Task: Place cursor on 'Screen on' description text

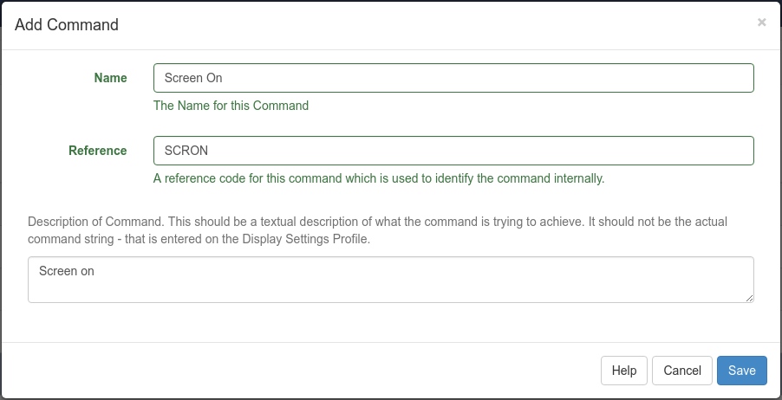Action: pyautogui.click(x=67, y=271)
